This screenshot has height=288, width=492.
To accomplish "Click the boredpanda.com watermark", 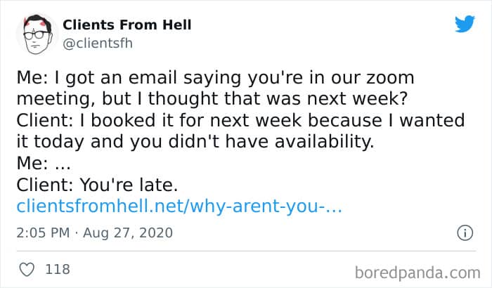I will point(417,273).
